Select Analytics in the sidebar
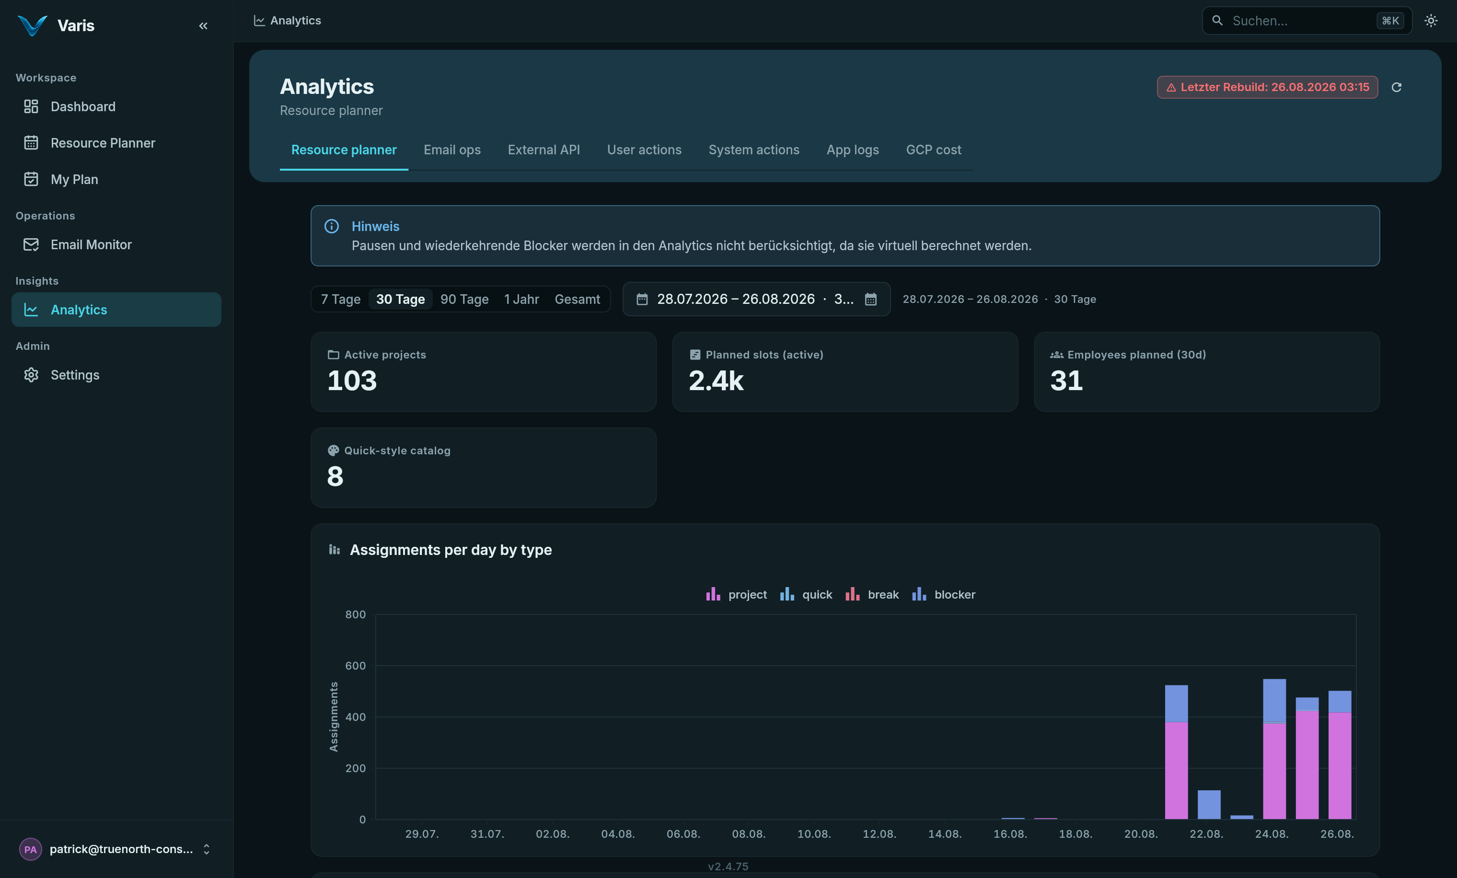 click(x=116, y=309)
